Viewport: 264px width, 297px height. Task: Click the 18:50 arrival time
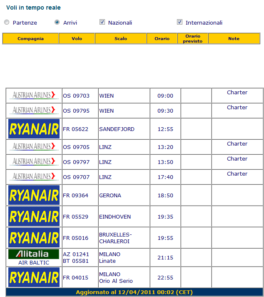165,195
